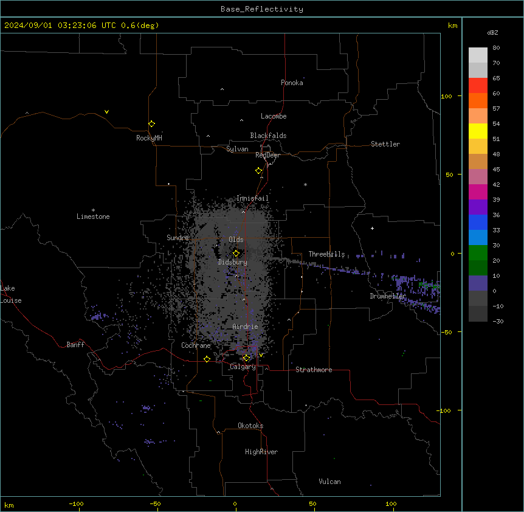Screen dimensions: 524x512
Task: Click the -100 tick on right axis
Action: pos(444,410)
